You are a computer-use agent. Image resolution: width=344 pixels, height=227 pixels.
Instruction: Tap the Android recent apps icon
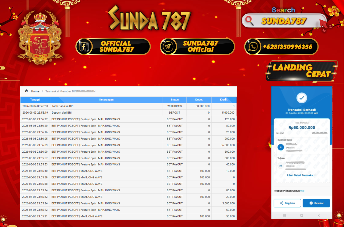[x=284, y=215]
